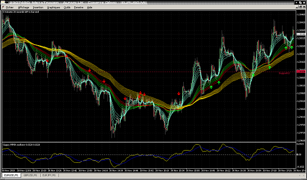Image resolution: width=307 pixels, height=180 pixels.
Task: Click the '30 Nov 2010' time axis label
Action: click(x=8, y=170)
